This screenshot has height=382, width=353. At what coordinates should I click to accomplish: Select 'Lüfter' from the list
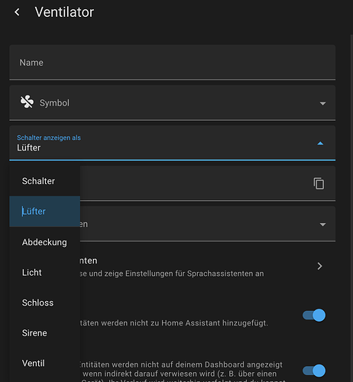click(x=45, y=212)
